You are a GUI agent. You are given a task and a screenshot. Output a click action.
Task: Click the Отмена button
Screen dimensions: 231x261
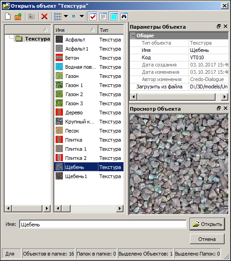click(x=207, y=239)
